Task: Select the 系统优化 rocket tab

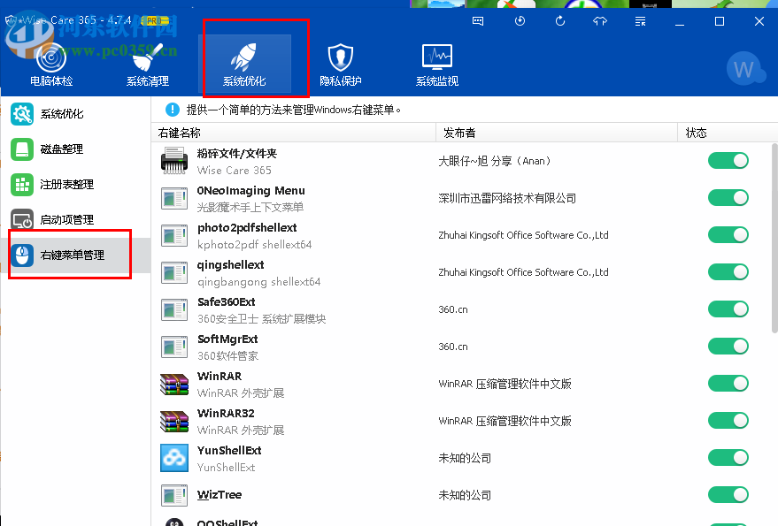Action: tap(244, 65)
